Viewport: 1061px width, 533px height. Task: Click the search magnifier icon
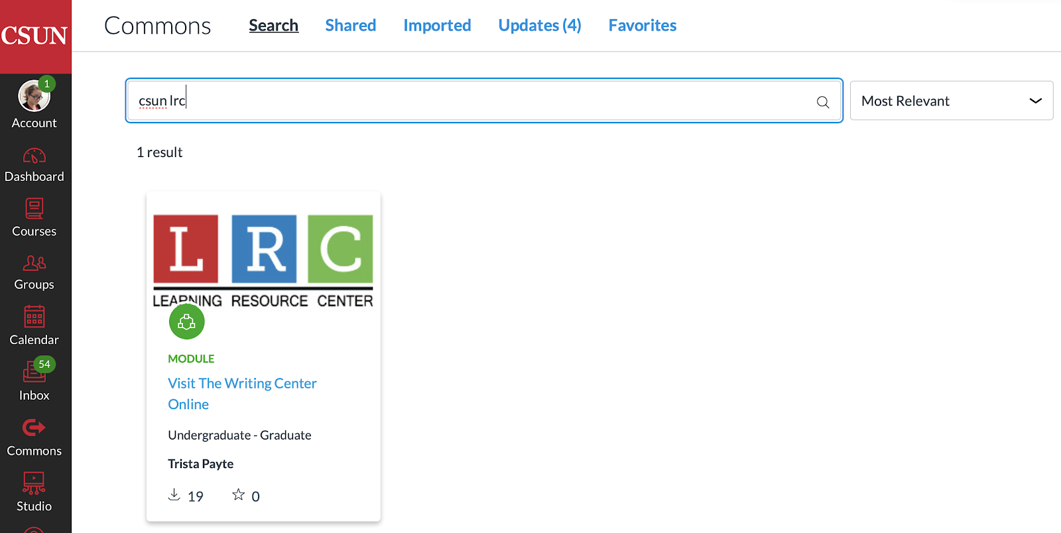point(823,102)
